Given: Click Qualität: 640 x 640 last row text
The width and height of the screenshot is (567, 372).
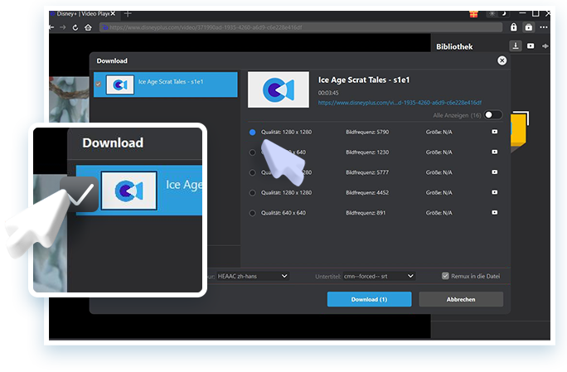Looking at the screenshot, I should [x=283, y=213].
